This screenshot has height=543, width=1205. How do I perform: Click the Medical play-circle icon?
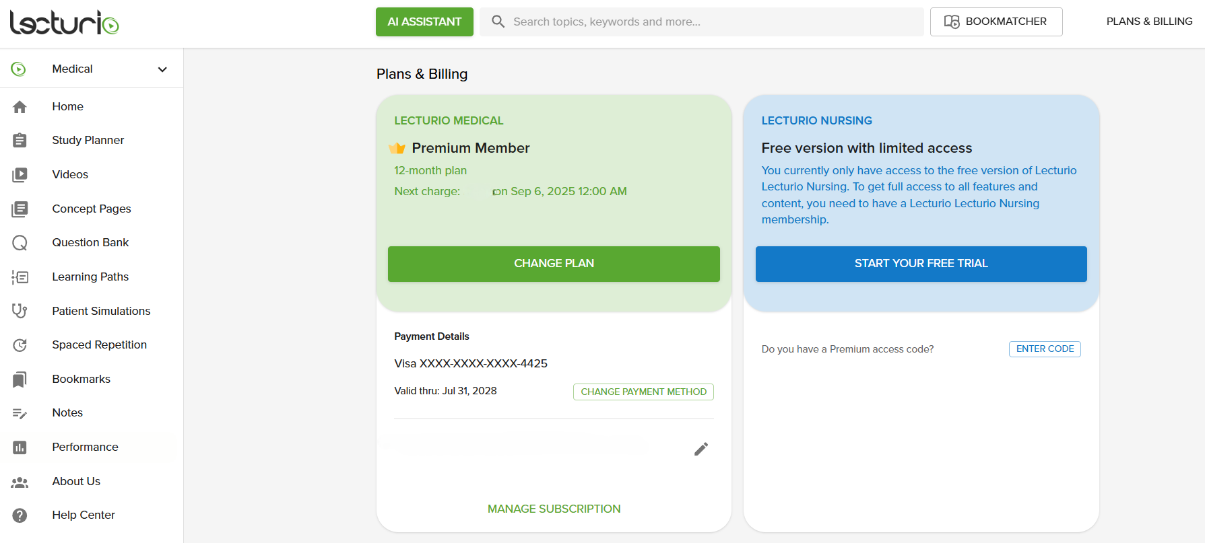pyautogui.click(x=19, y=69)
